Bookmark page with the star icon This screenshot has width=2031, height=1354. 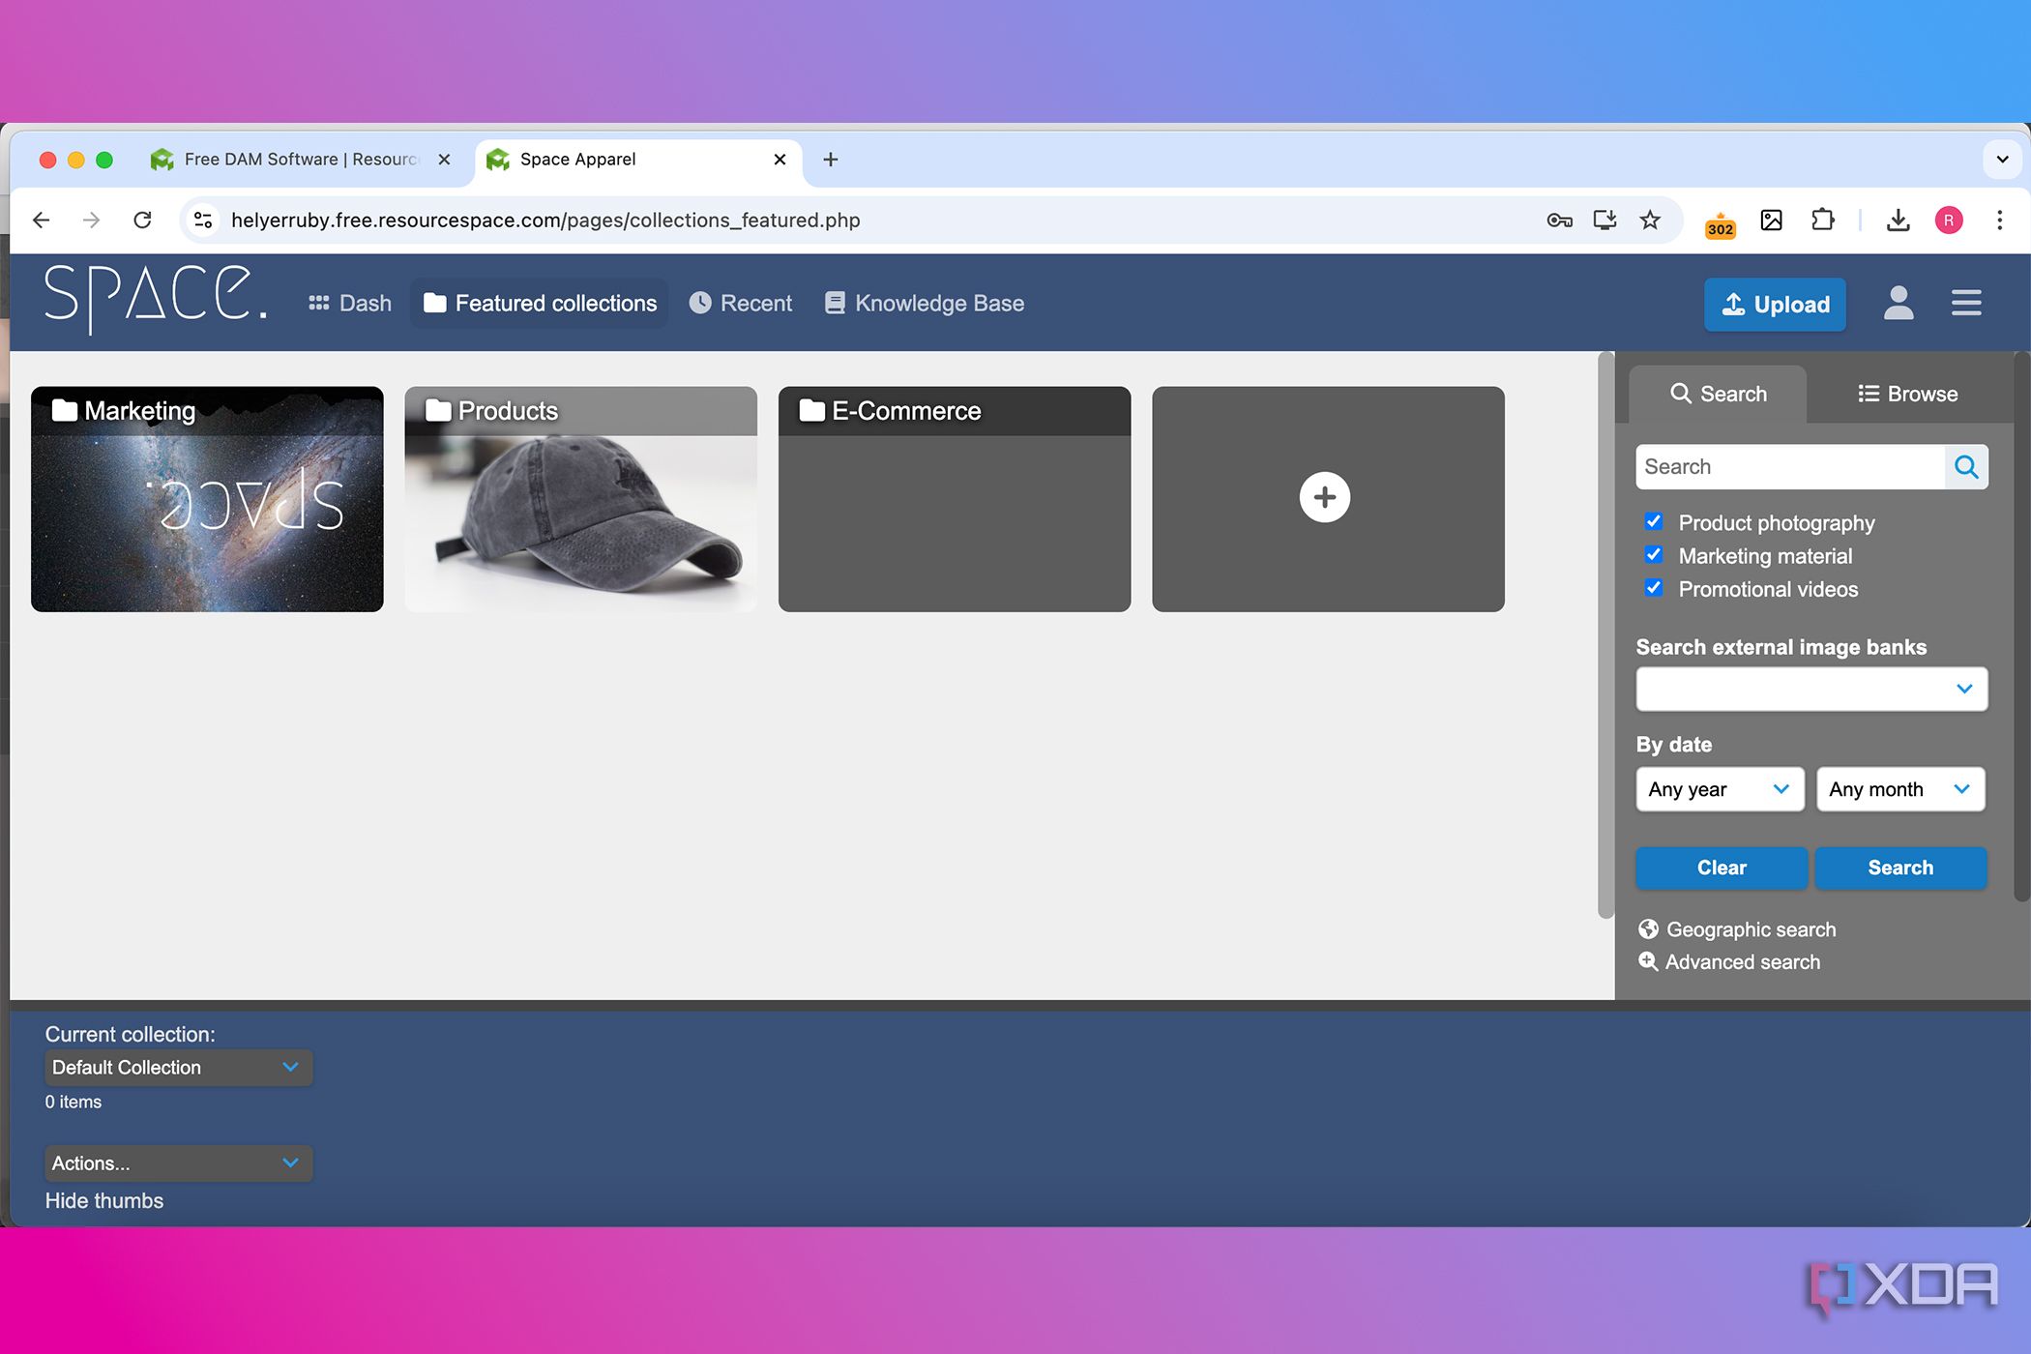point(1650,221)
